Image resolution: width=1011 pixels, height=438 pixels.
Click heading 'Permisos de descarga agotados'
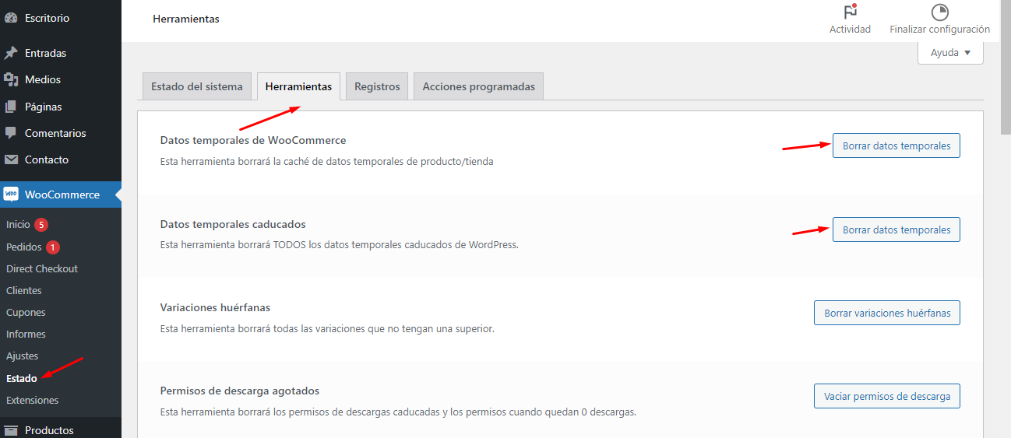(x=240, y=391)
